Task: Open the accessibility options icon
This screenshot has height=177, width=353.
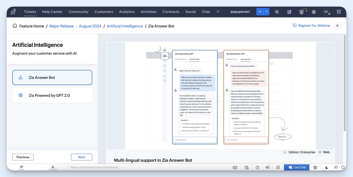Action: [315, 167]
